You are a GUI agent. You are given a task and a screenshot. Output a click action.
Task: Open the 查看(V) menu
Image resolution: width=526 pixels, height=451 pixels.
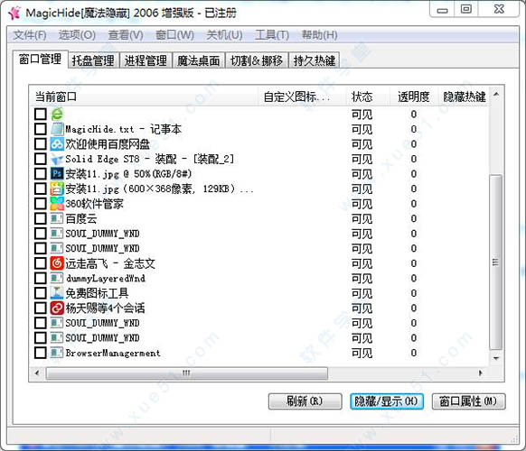tap(126, 35)
